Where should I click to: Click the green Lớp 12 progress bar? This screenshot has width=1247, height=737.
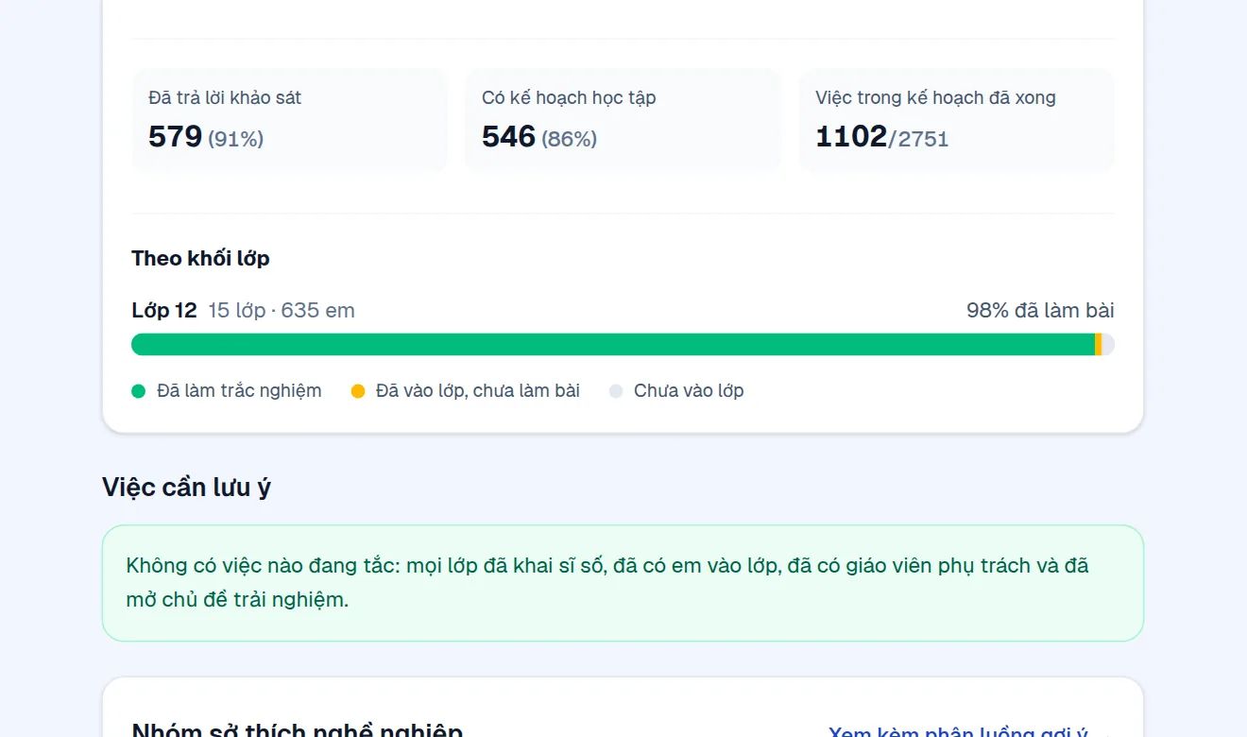pyautogui.click(x=613, y=345)
